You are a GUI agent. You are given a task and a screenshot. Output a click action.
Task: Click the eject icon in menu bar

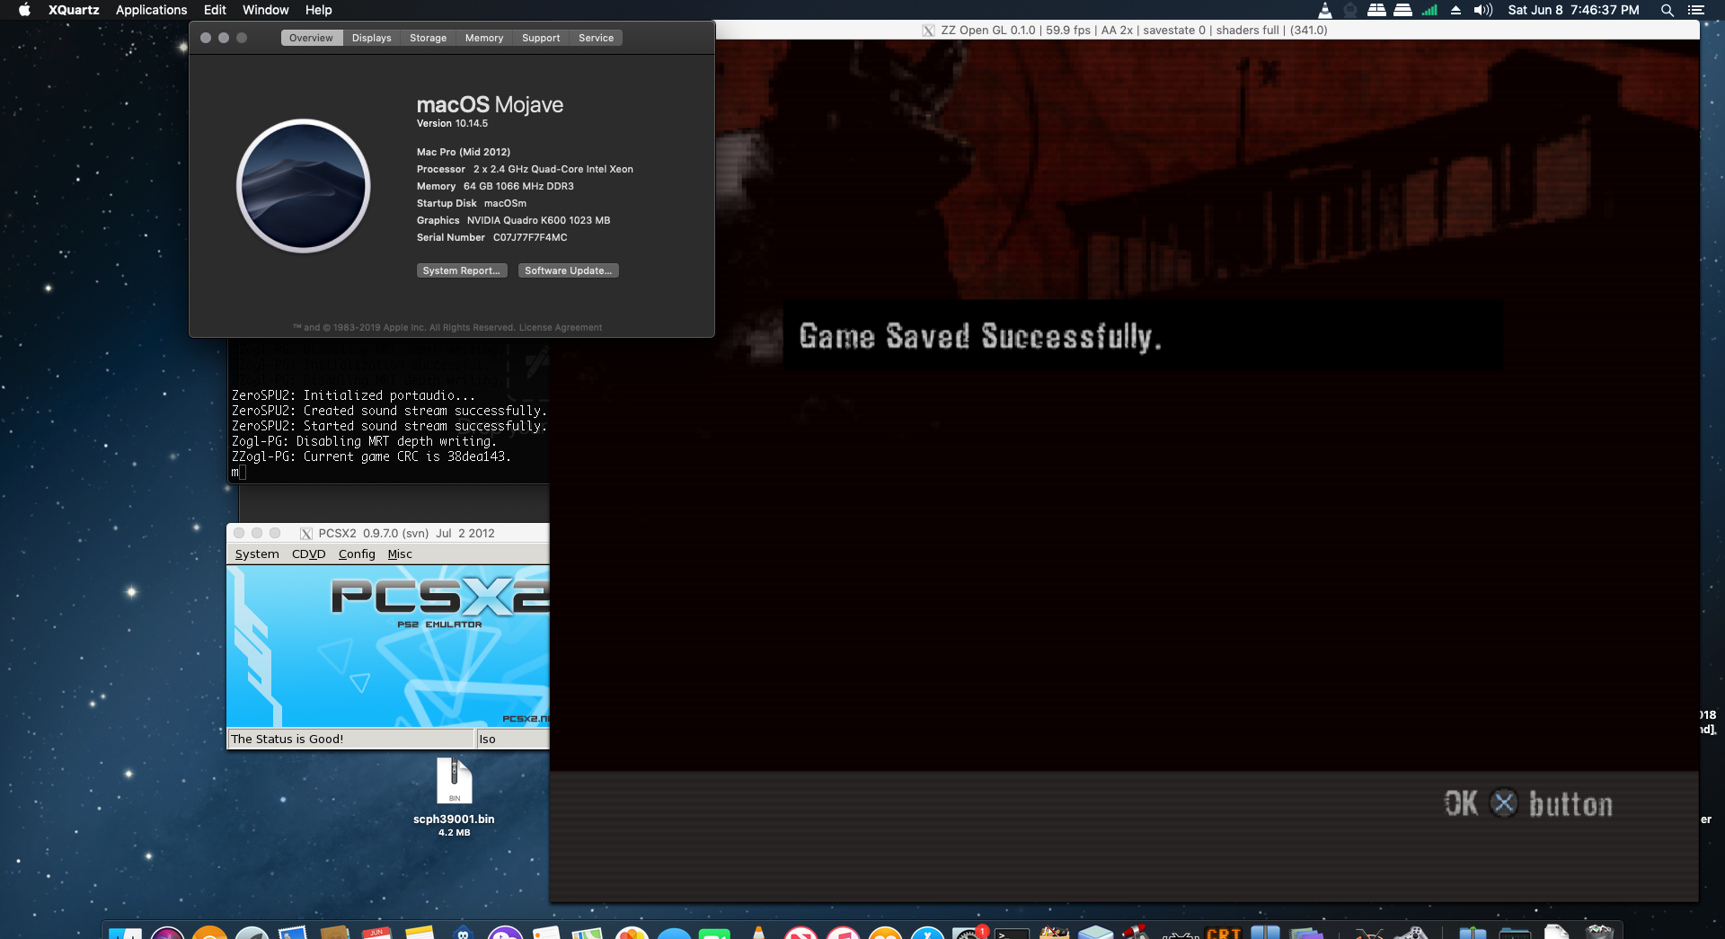point(1455,10)
